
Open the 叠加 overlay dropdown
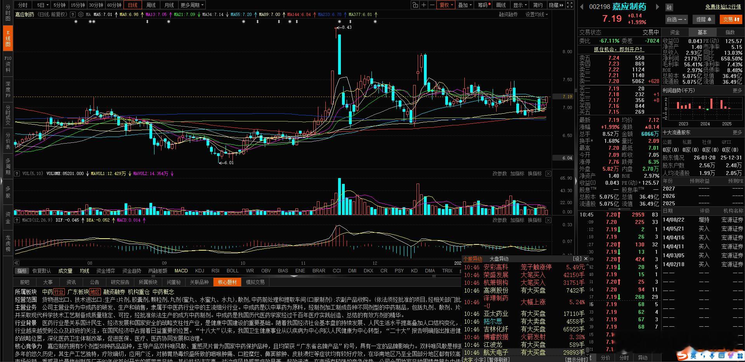[465, 5]
